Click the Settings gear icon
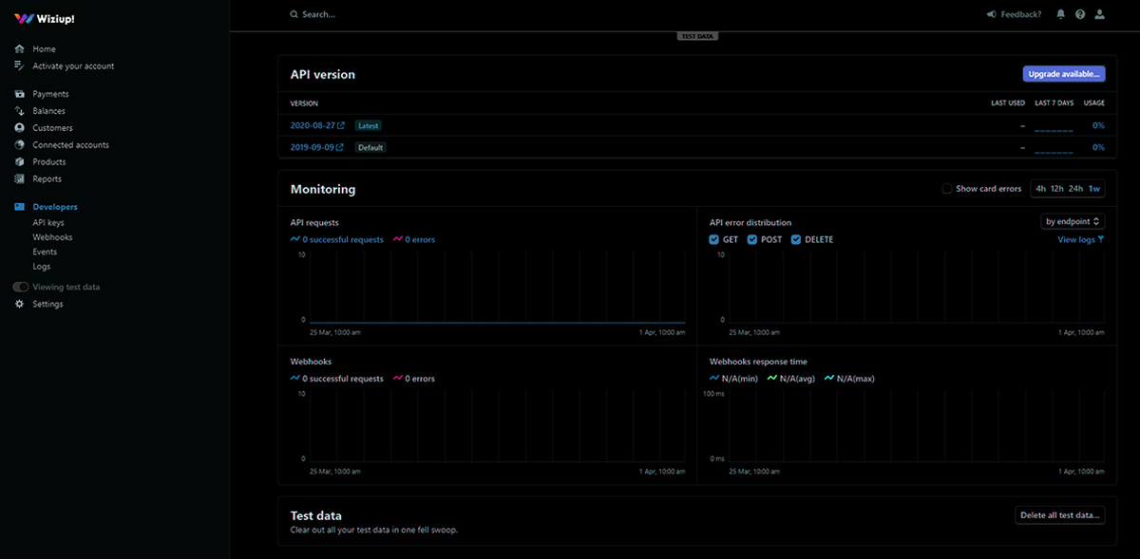Screen dimensions: 1140x559 (x=19, y=304)
